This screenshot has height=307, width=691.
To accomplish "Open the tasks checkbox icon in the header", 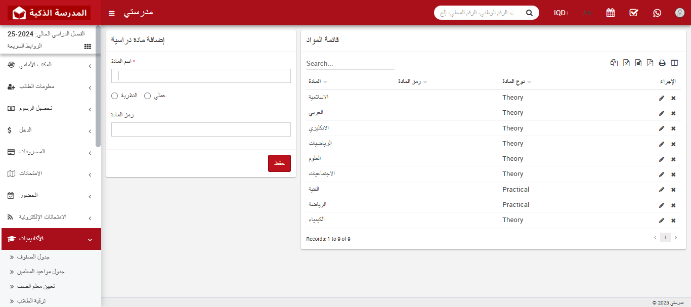I will pos(633,13).
